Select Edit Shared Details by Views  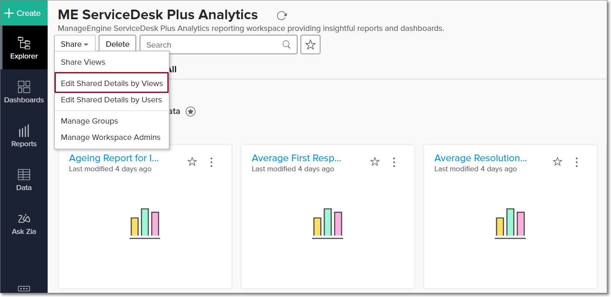pos(112,84)
